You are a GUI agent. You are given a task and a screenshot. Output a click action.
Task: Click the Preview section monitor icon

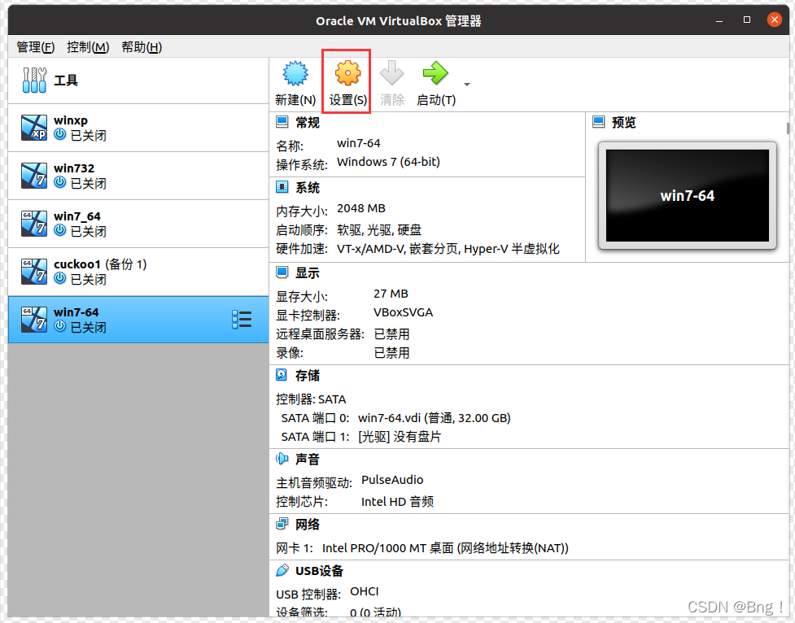point(599,122)
